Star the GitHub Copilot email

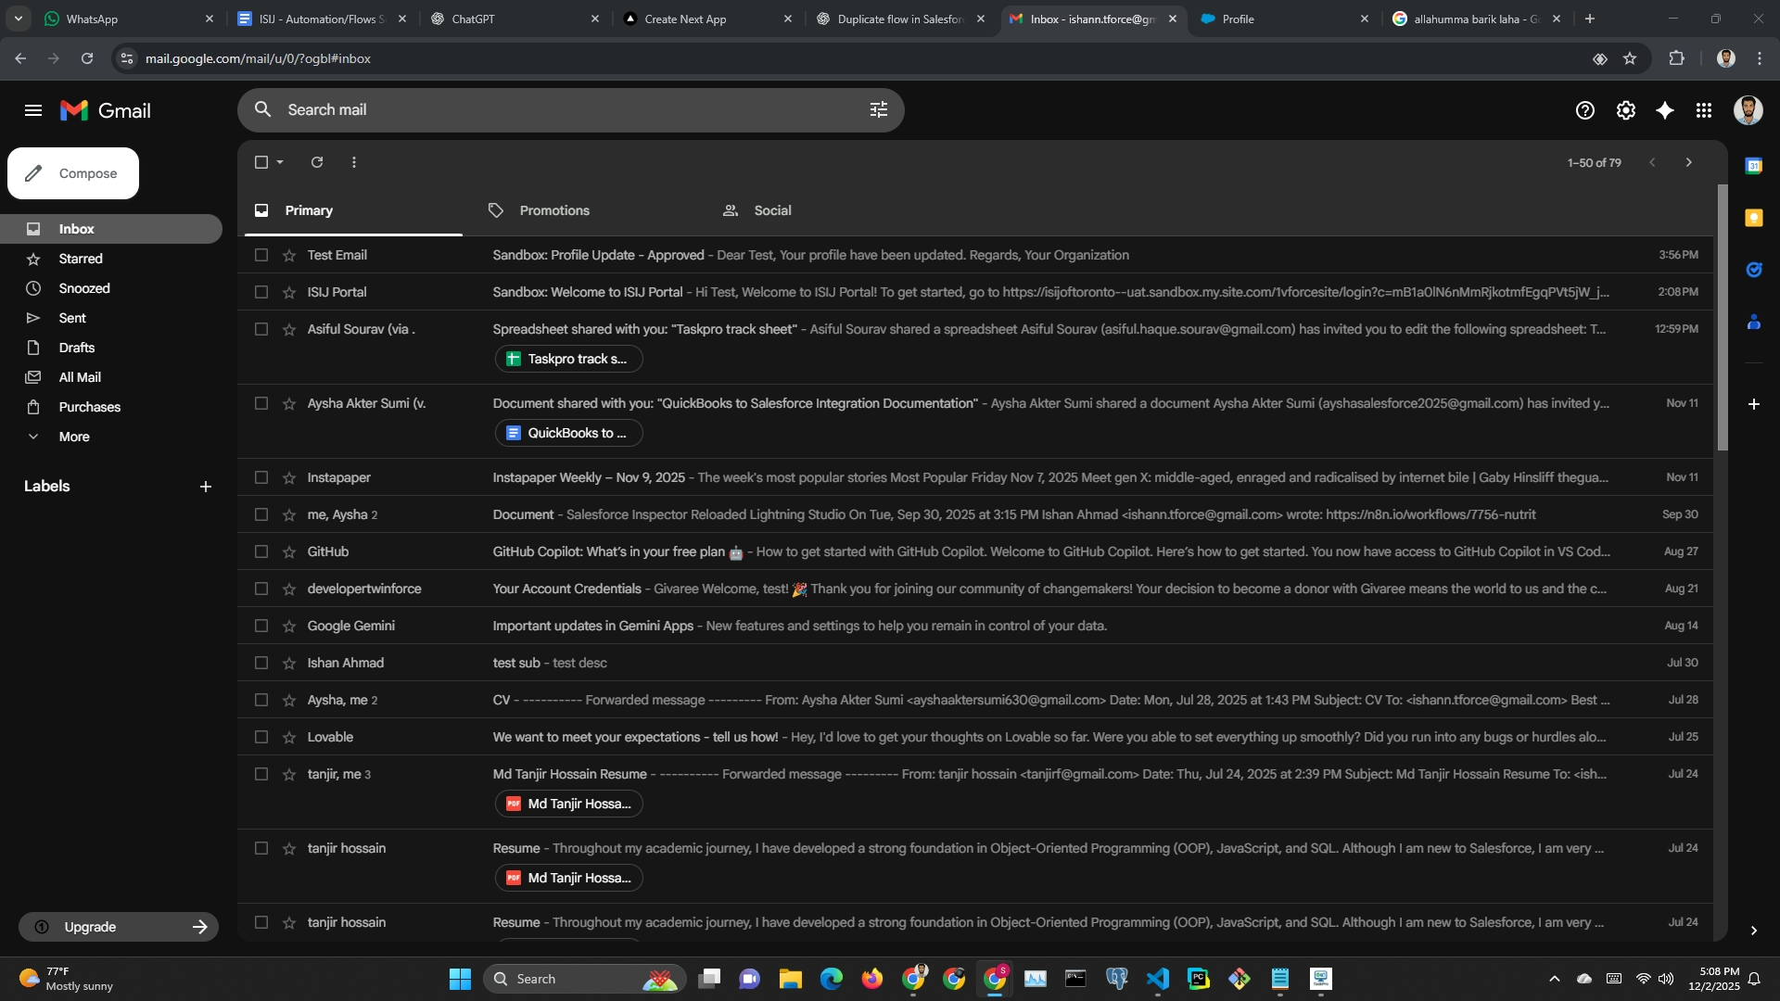[x=289, y=551]
